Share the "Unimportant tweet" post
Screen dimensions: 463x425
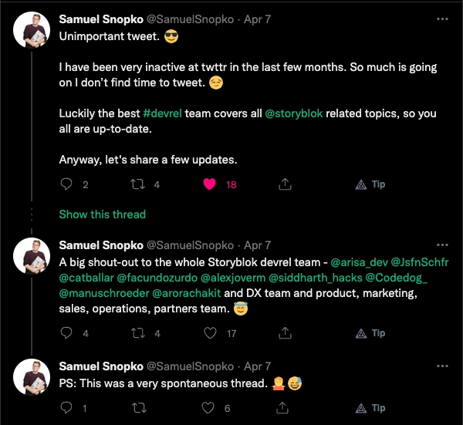point(284,185)
